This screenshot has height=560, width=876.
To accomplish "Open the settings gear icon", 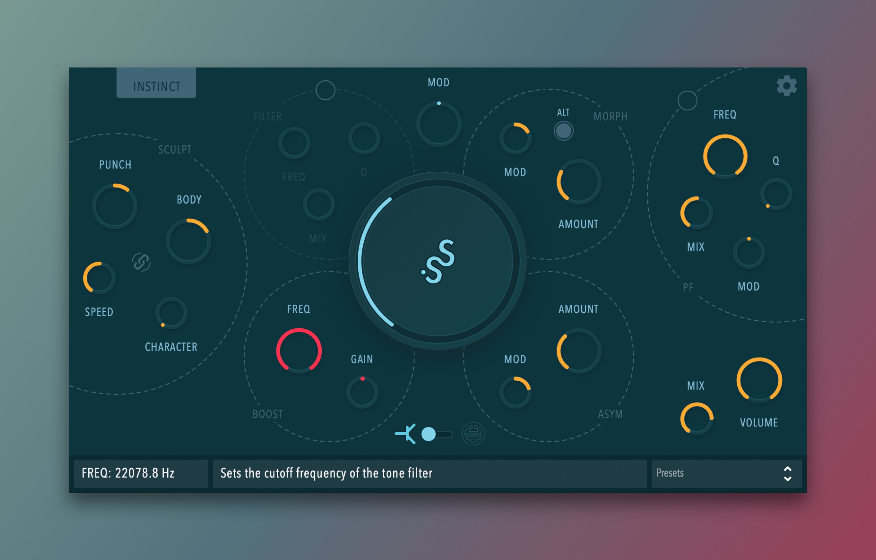I will [787, 86].
